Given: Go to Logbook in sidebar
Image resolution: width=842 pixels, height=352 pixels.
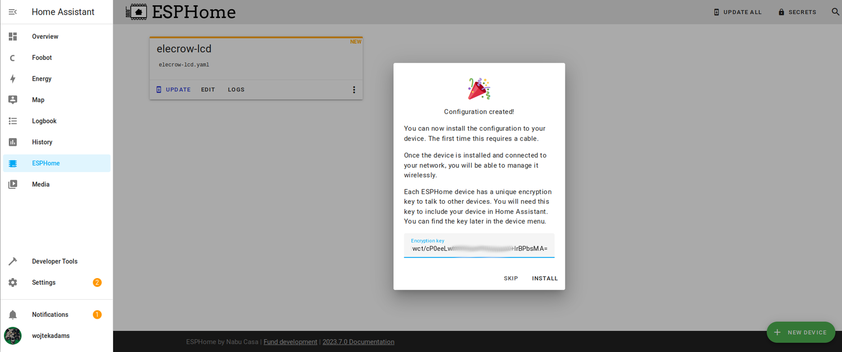Looking at the screenshot, I should coord(44,121).
